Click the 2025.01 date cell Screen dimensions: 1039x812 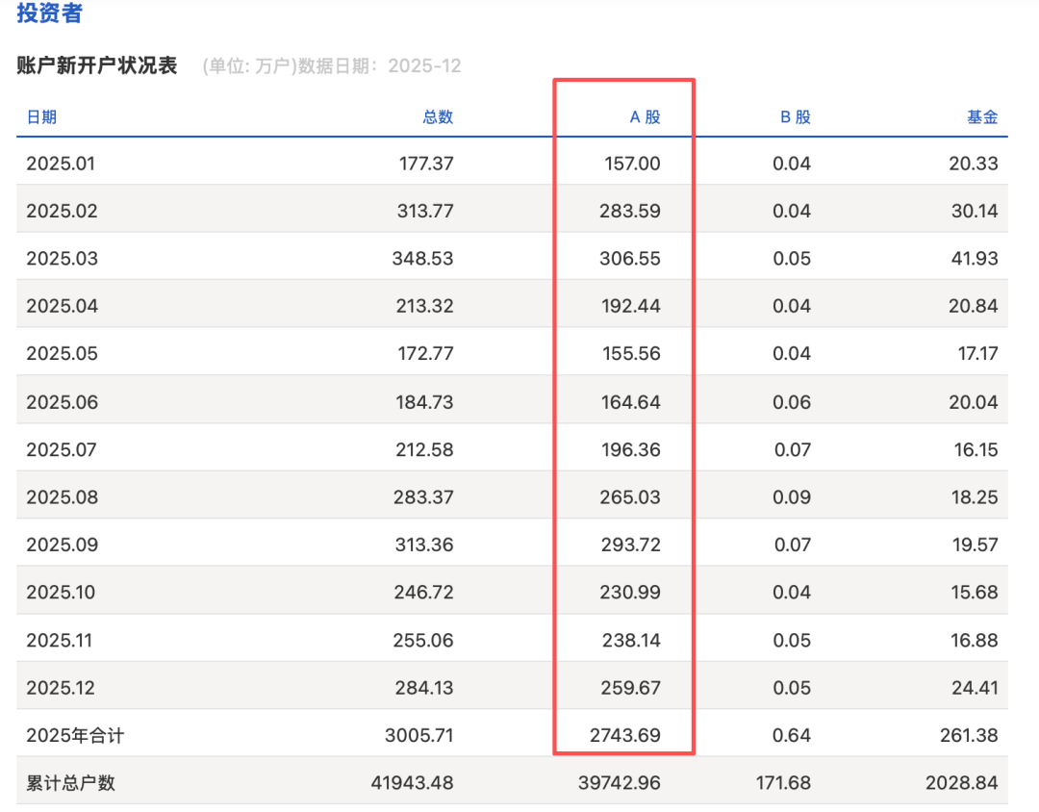[x=61, y=164]
